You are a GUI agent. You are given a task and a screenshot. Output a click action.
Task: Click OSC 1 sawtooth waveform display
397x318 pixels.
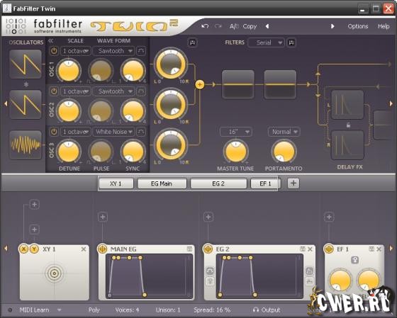coord(26,64)
